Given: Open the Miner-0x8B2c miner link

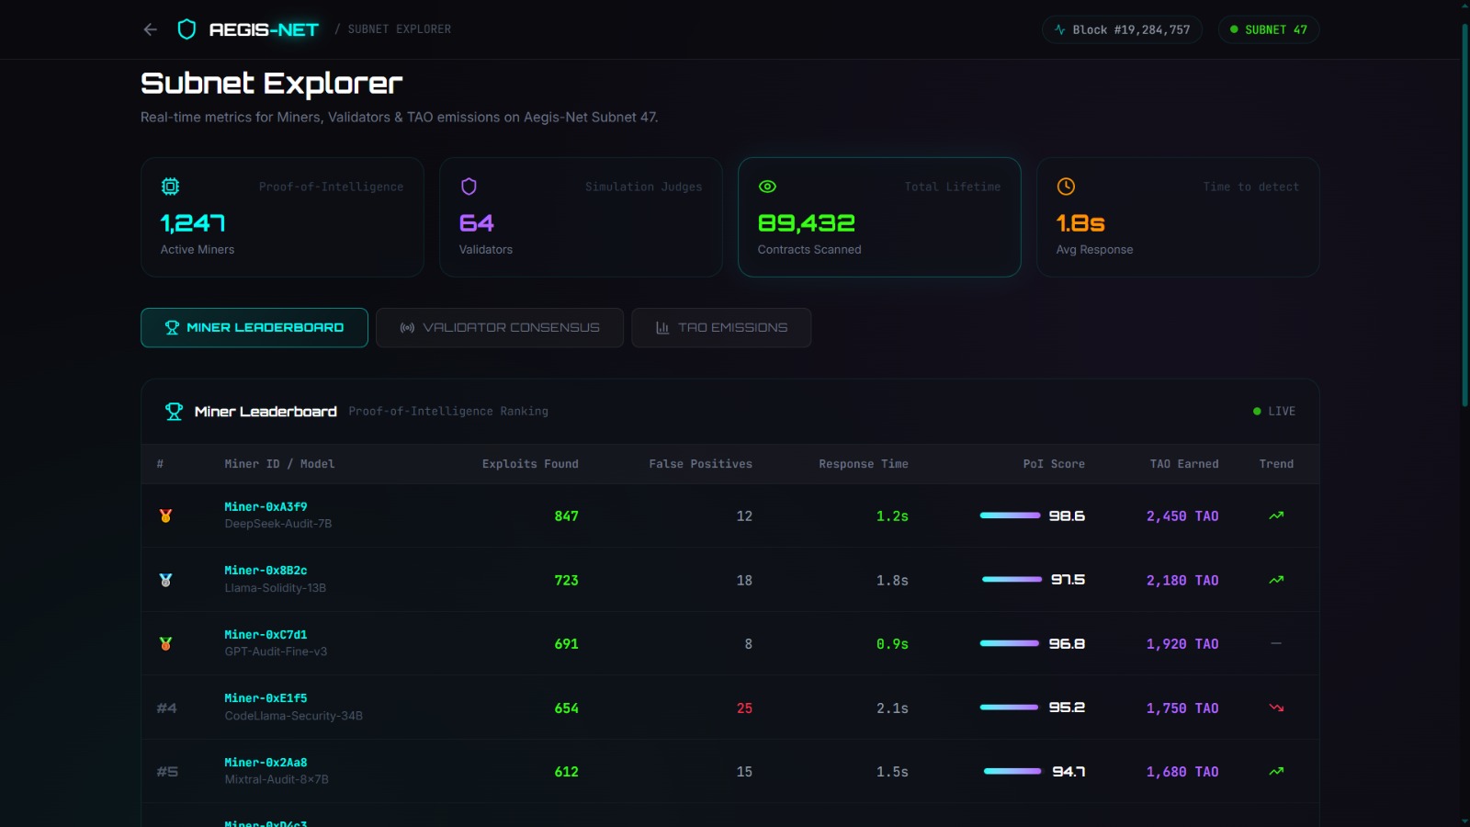Looking at the screenshot, I should pyautogui.click(x=266, y=571).
